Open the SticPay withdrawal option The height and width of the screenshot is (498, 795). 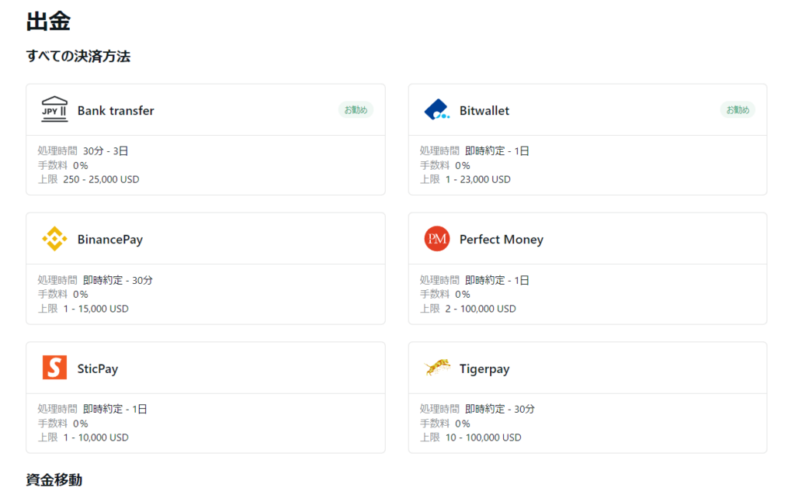[x=205, y=398]
